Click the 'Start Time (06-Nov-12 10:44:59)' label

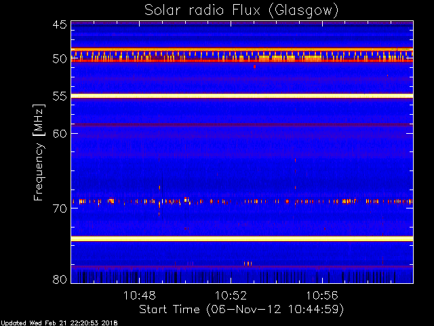(241, 310)
